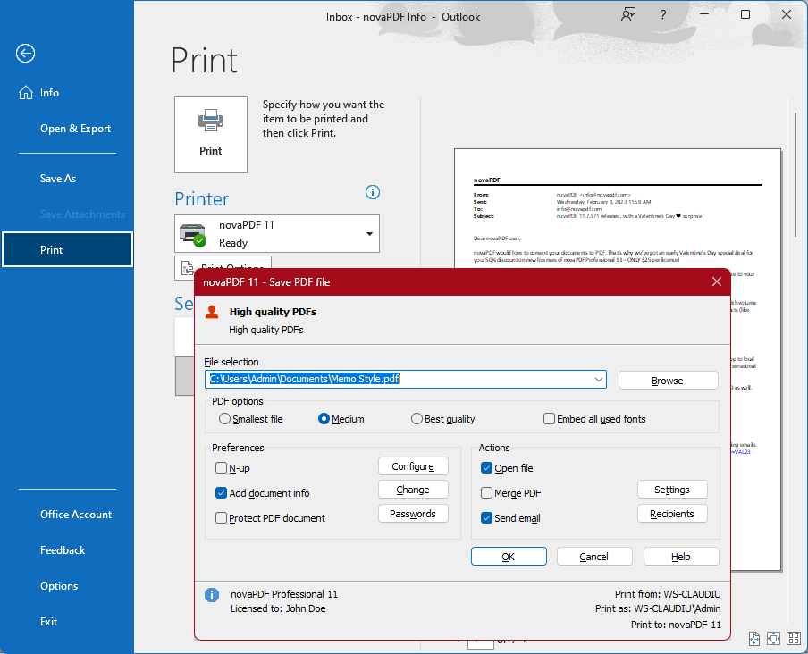
Task: Uncheck the Open file action
Action: point(486,468)
